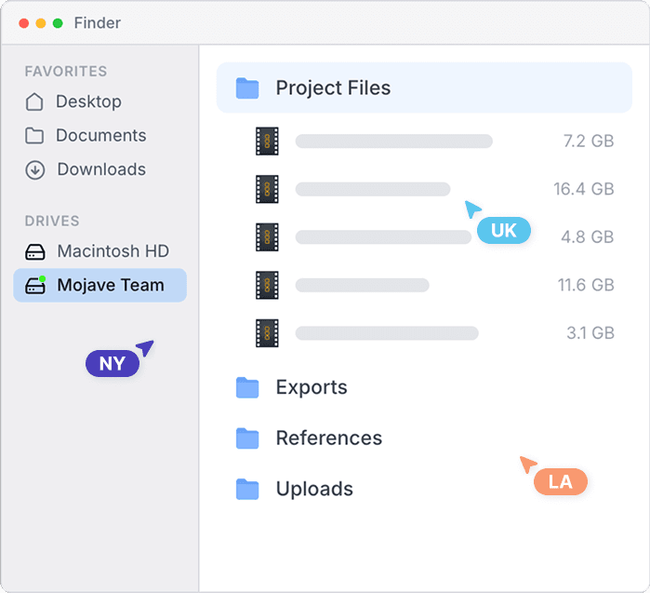Screen dimensions: 650x593
Task: Click the Mojave Team drive icon
Action: click(34, 286)
